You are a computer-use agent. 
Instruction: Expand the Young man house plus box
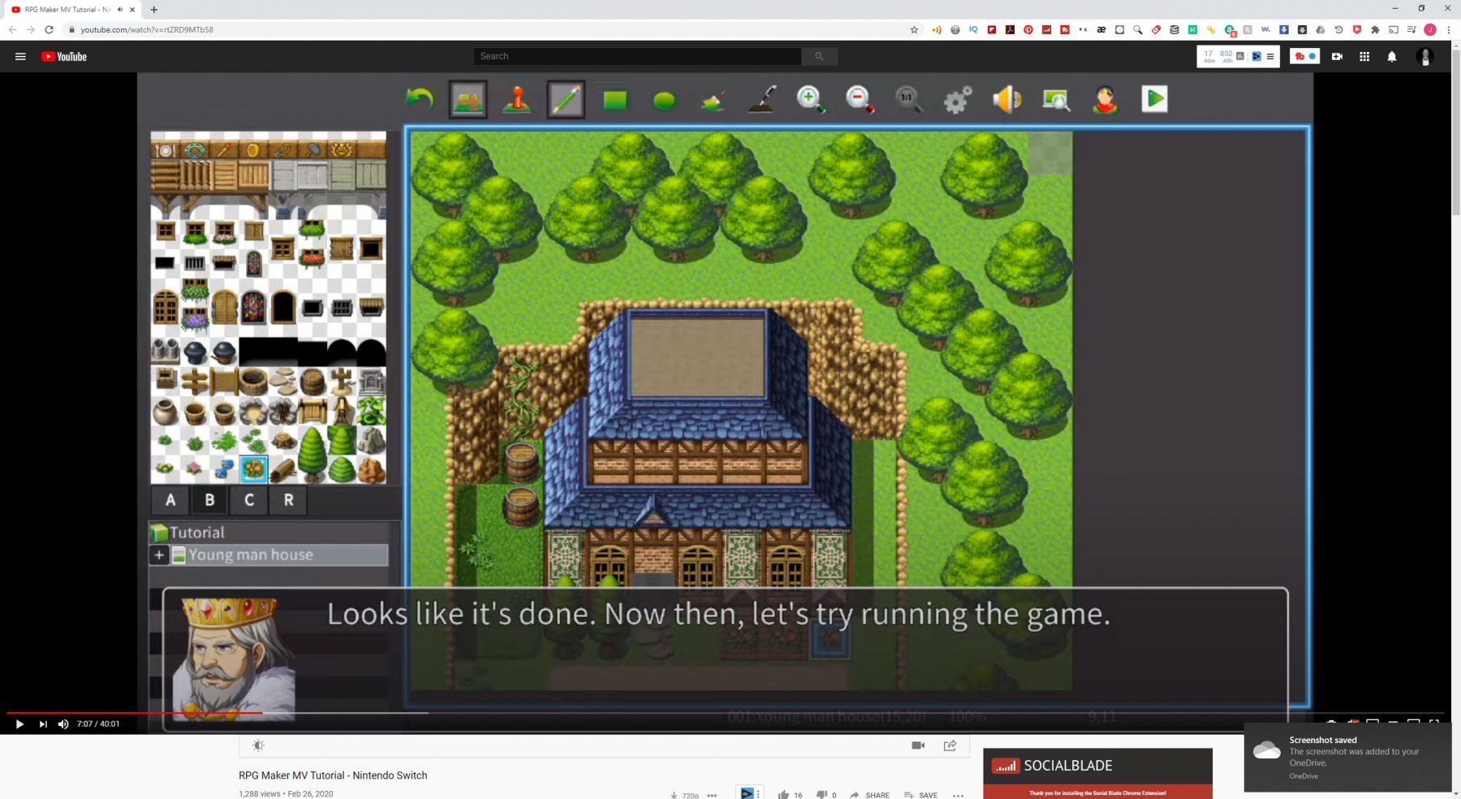point(159,555)
